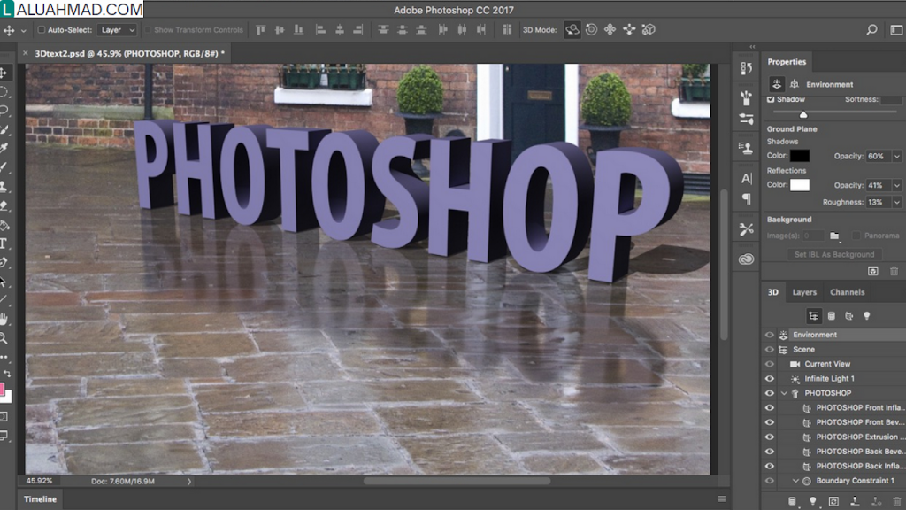Open the search icon in options bar
The image size is (906, 510).
tap(871, 29)
